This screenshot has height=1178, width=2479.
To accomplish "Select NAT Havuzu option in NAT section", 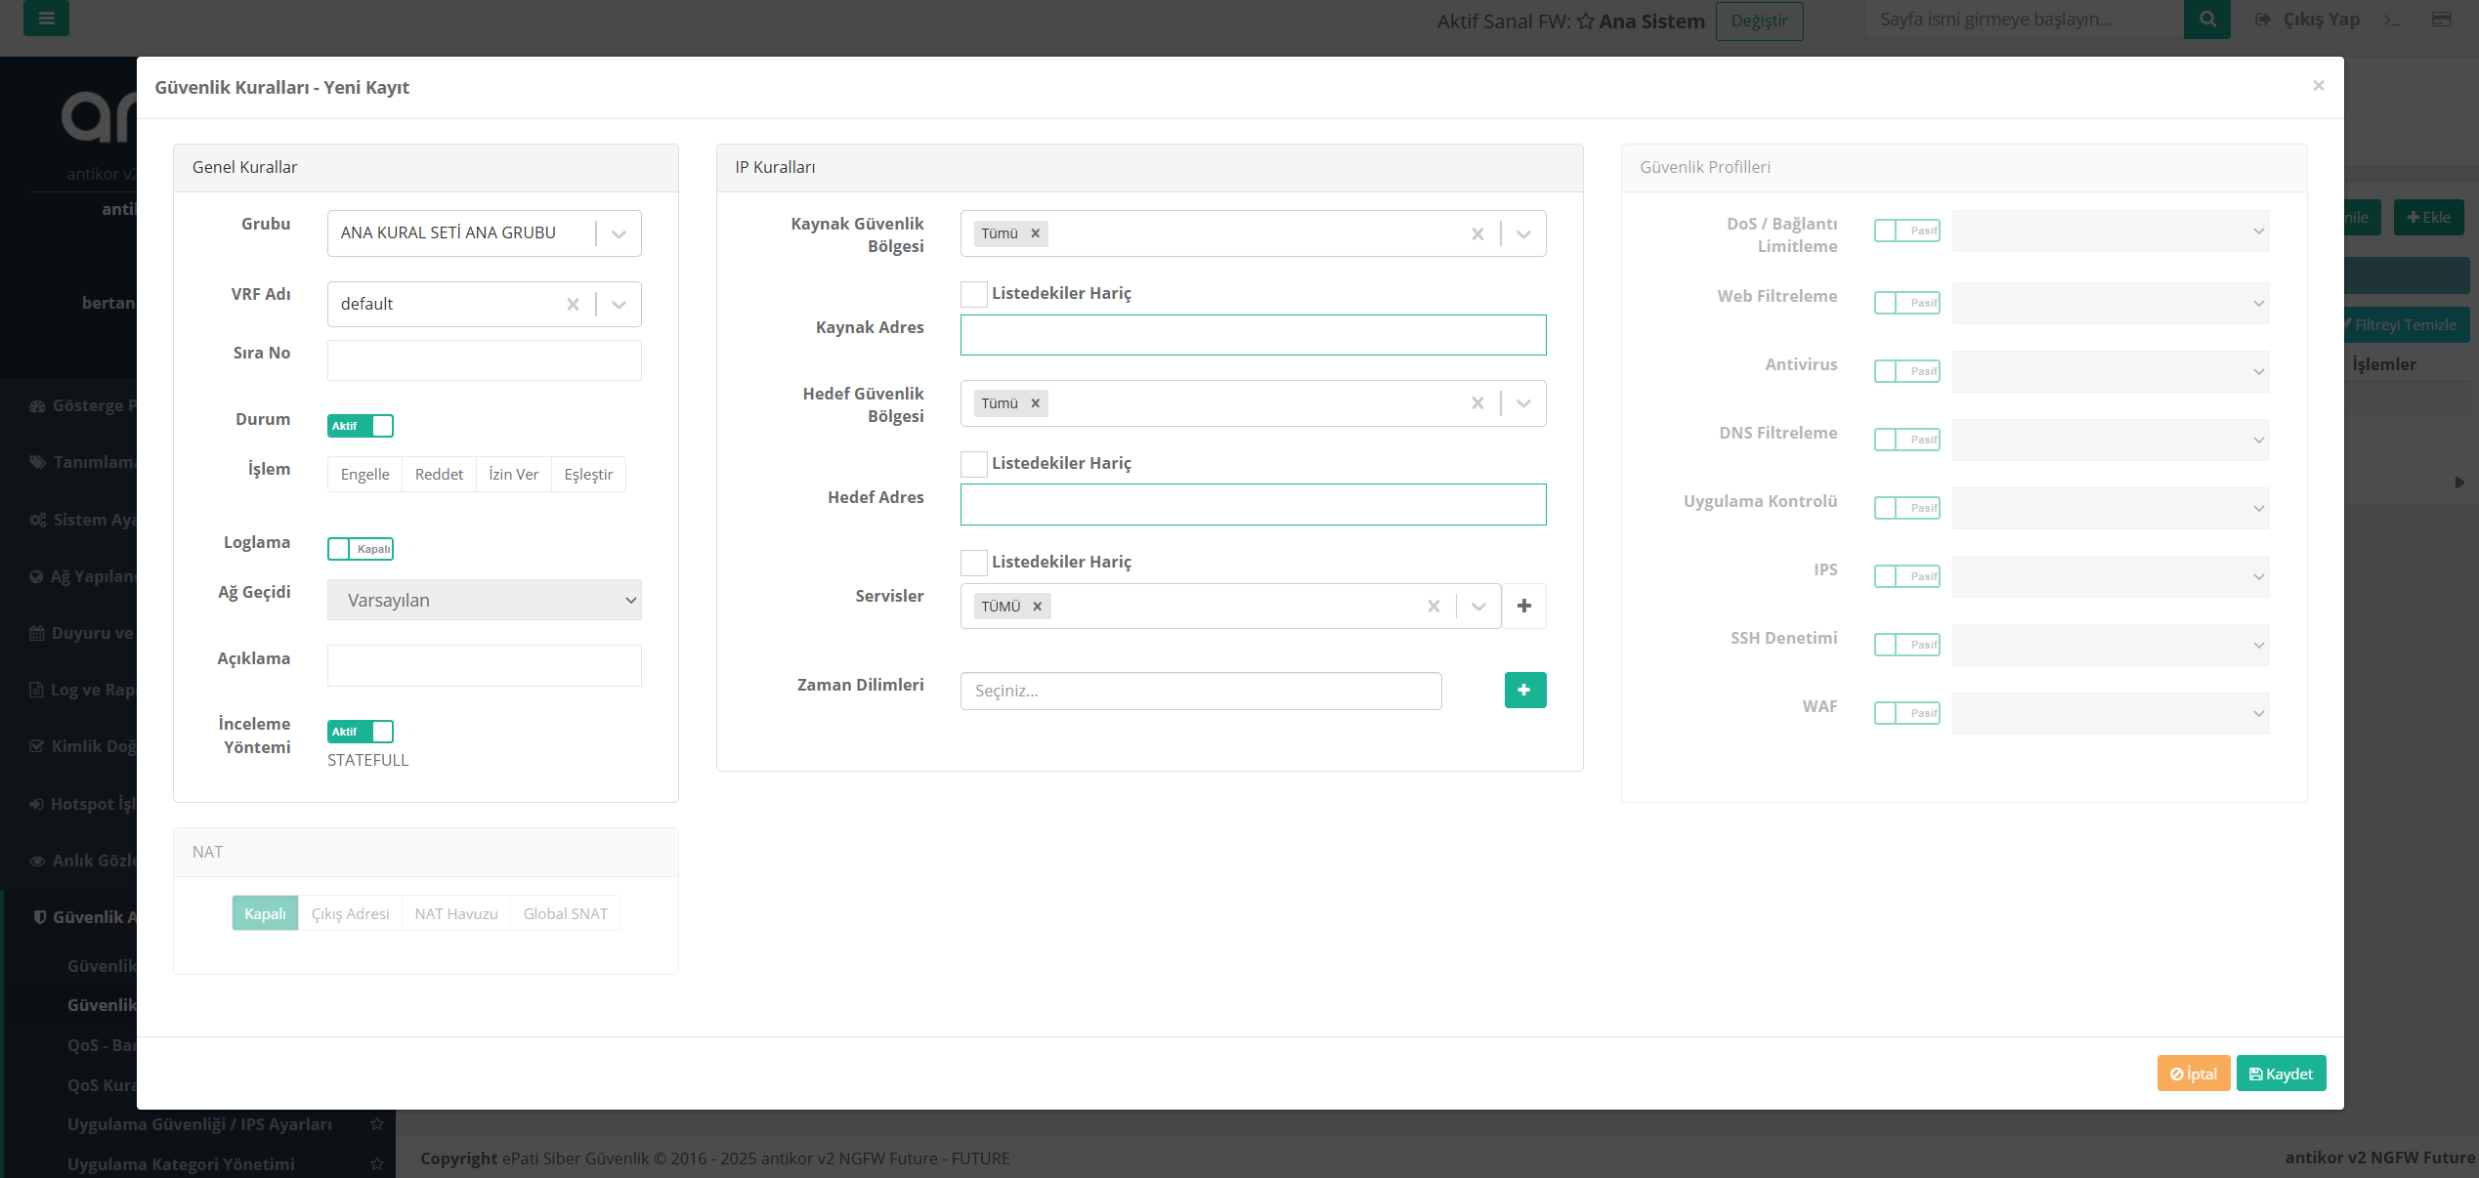I will pyautogui.click(x=456, y=913).
